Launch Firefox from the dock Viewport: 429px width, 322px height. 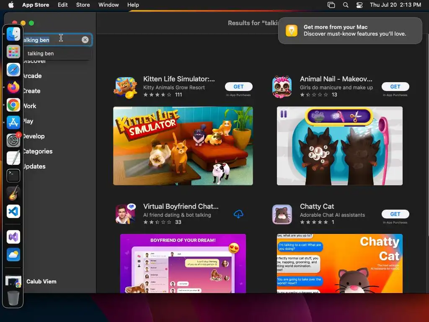13,87
